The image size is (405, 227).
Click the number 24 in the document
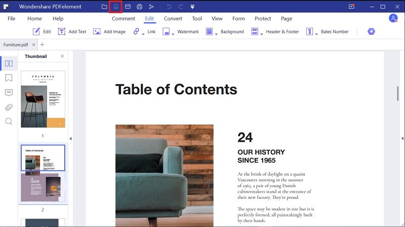coord(245,137)
